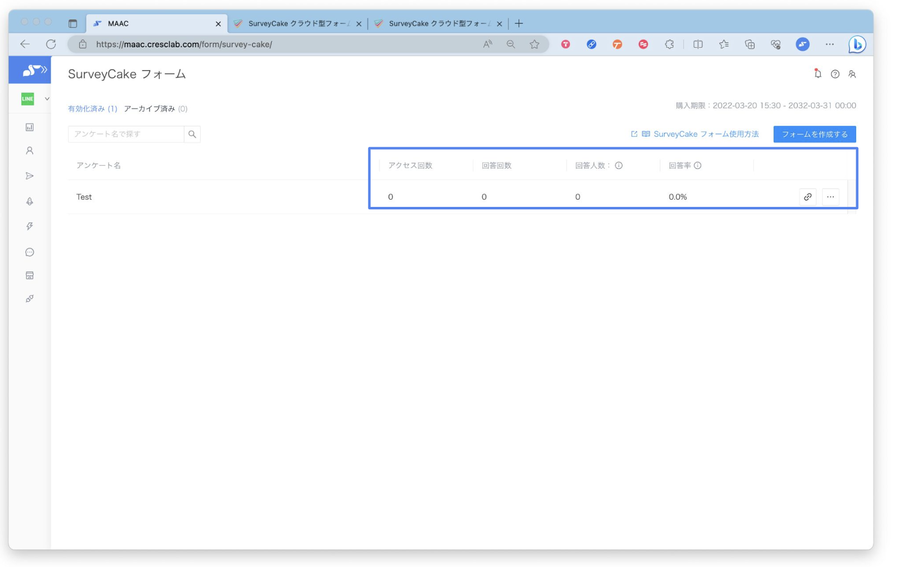Image resolution: width=900 pixels, height=567 pixels.
Task: Click the zoom out magnifier icon
Action: [x=511, y=44]
